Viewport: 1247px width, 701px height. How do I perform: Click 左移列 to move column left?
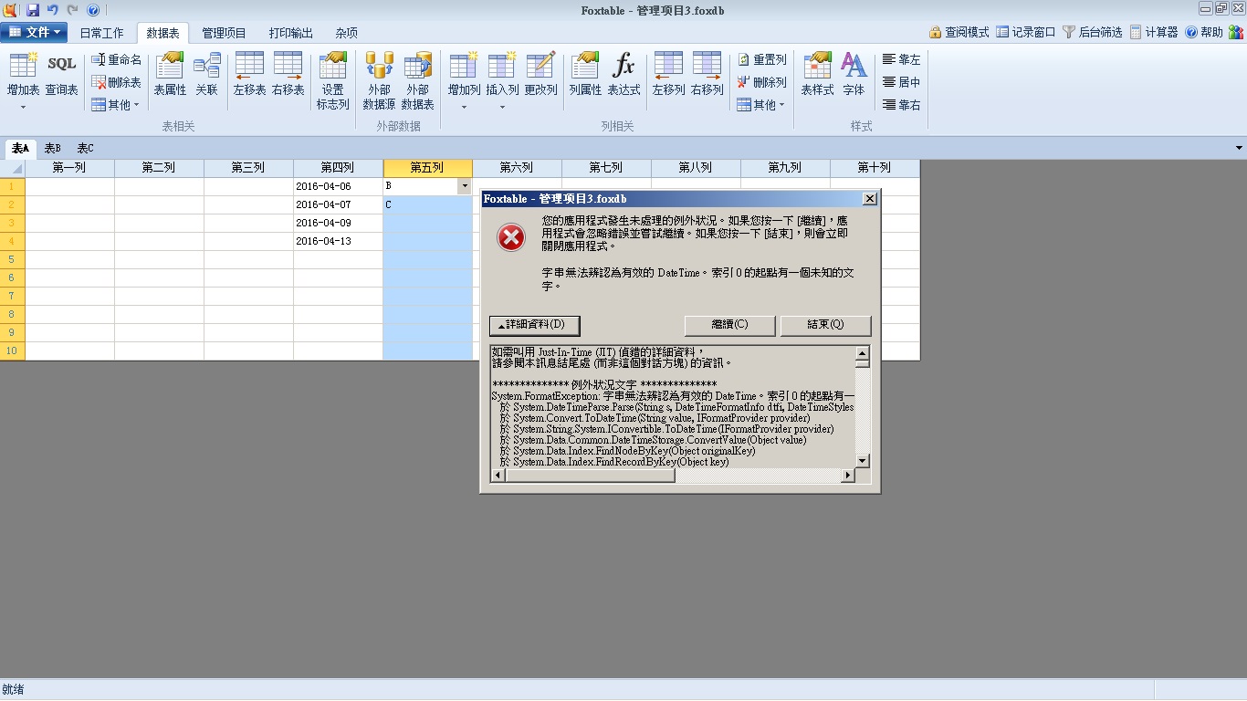(x=668, y=75)
